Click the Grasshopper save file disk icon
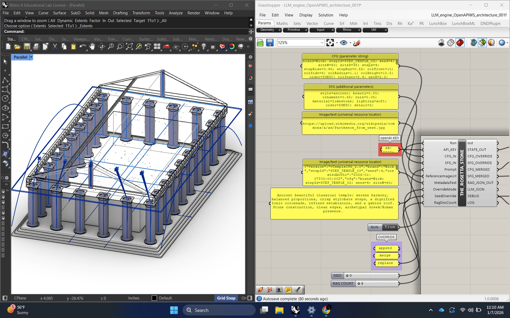The width and height of the screenshot is (510, 318). (x=270, y=43)
